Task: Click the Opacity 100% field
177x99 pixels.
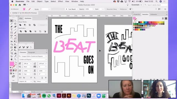Action: [x=89, y=9]
